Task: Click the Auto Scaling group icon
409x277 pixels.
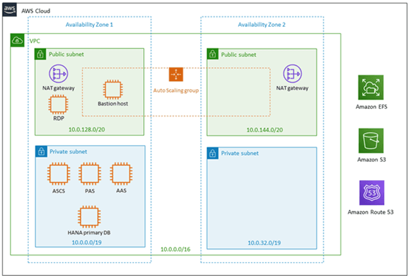Action: pyautogui.click(x=175, y=75)
